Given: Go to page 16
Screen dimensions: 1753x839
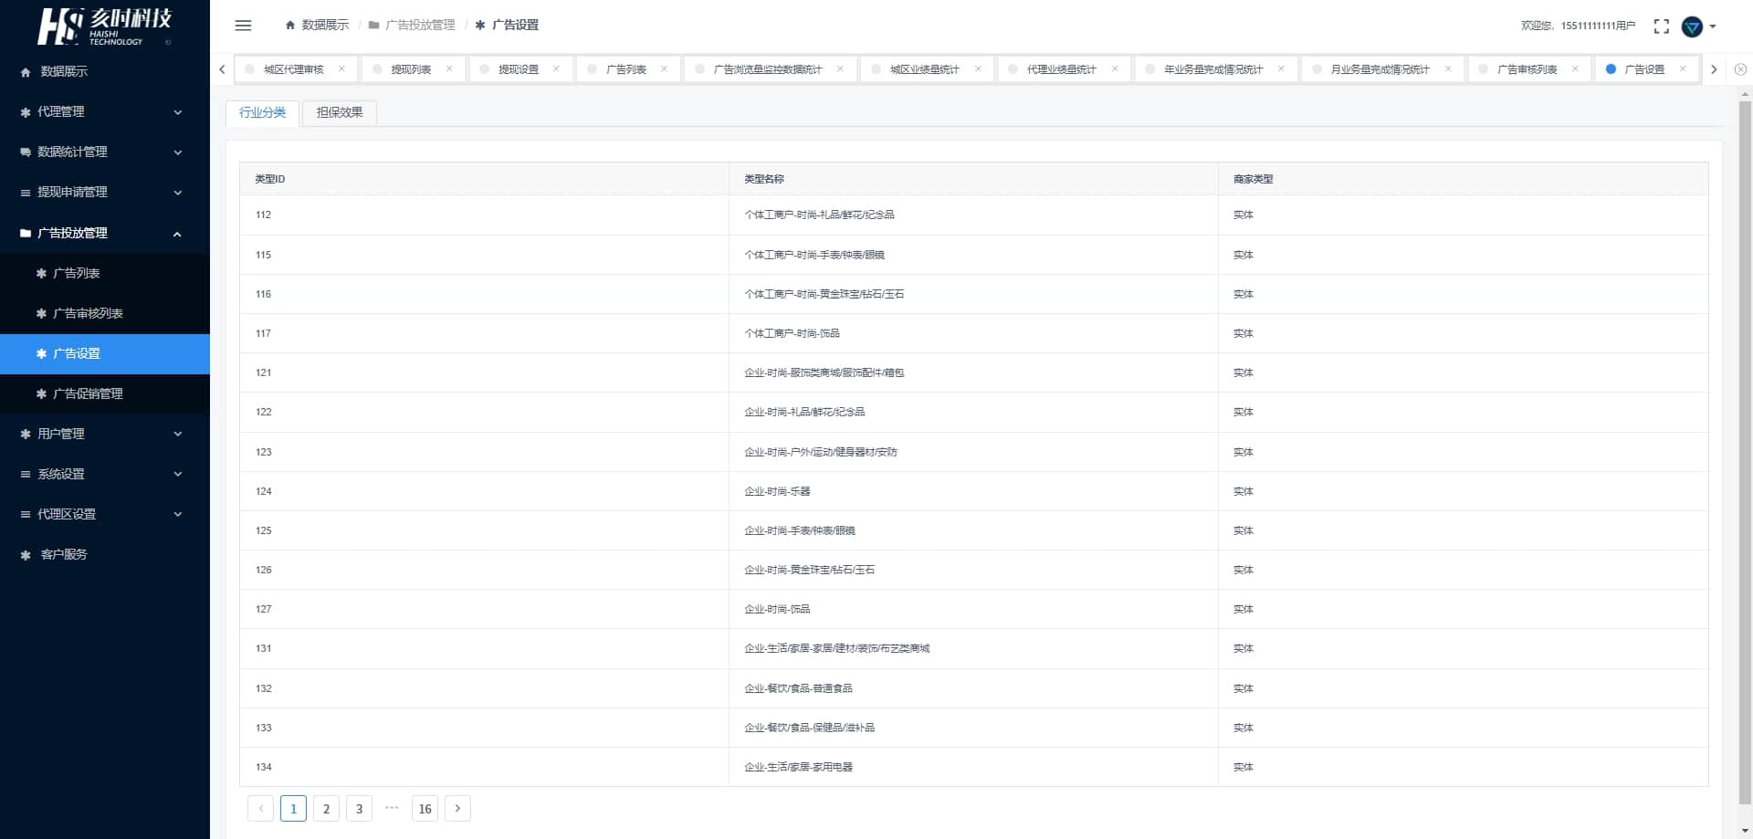Looking at the screenshot, I should pos(425,808).
